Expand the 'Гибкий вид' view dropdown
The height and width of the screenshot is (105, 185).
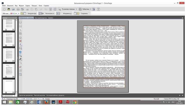90,9
